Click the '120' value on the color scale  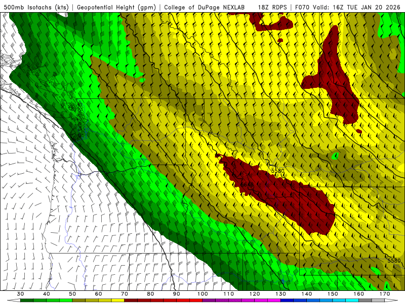(x=255, y=294)
